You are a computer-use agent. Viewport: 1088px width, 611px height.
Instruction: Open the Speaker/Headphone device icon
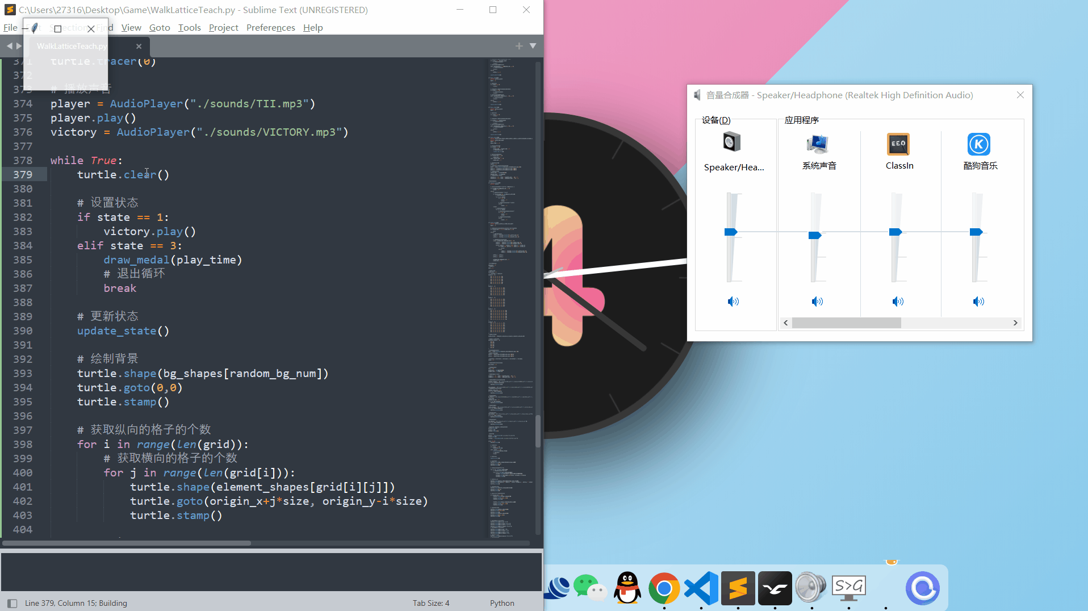tap(731, 142)
